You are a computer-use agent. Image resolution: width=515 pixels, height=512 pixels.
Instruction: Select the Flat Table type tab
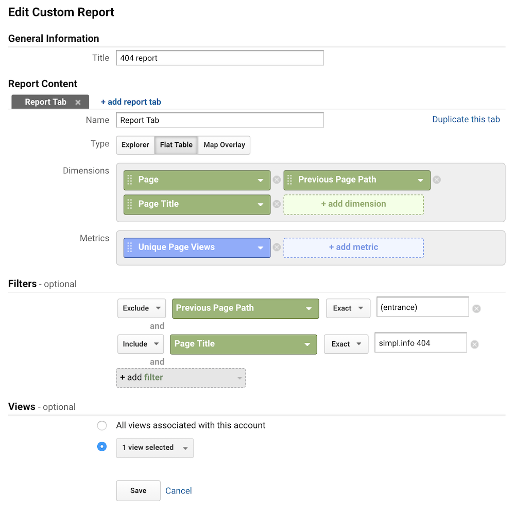click(x=176, y=145)
